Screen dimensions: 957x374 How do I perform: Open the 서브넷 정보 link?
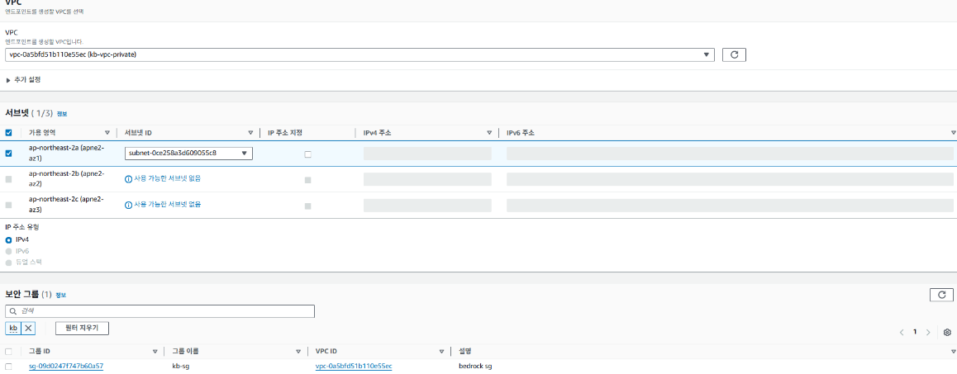coord(62,114)
